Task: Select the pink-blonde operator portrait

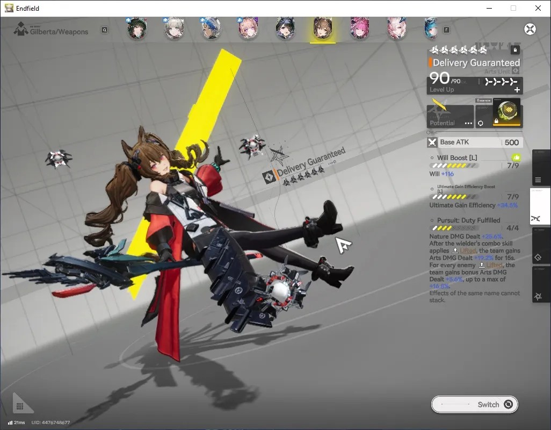Action: [249, 28]
